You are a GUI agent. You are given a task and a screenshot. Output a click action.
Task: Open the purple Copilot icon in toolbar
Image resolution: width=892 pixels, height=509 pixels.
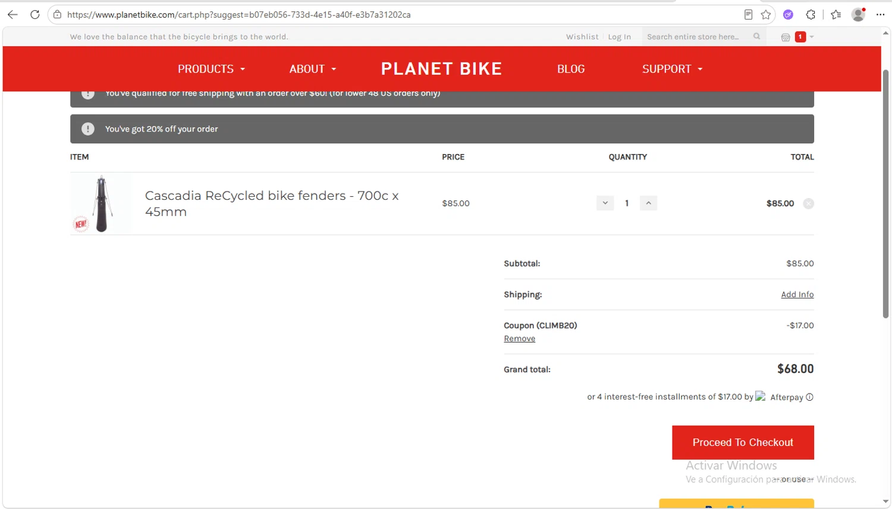point(789,15)
